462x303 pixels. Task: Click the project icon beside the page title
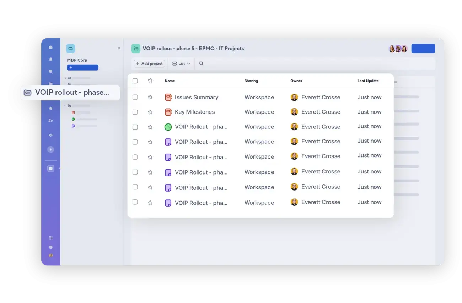136,49
